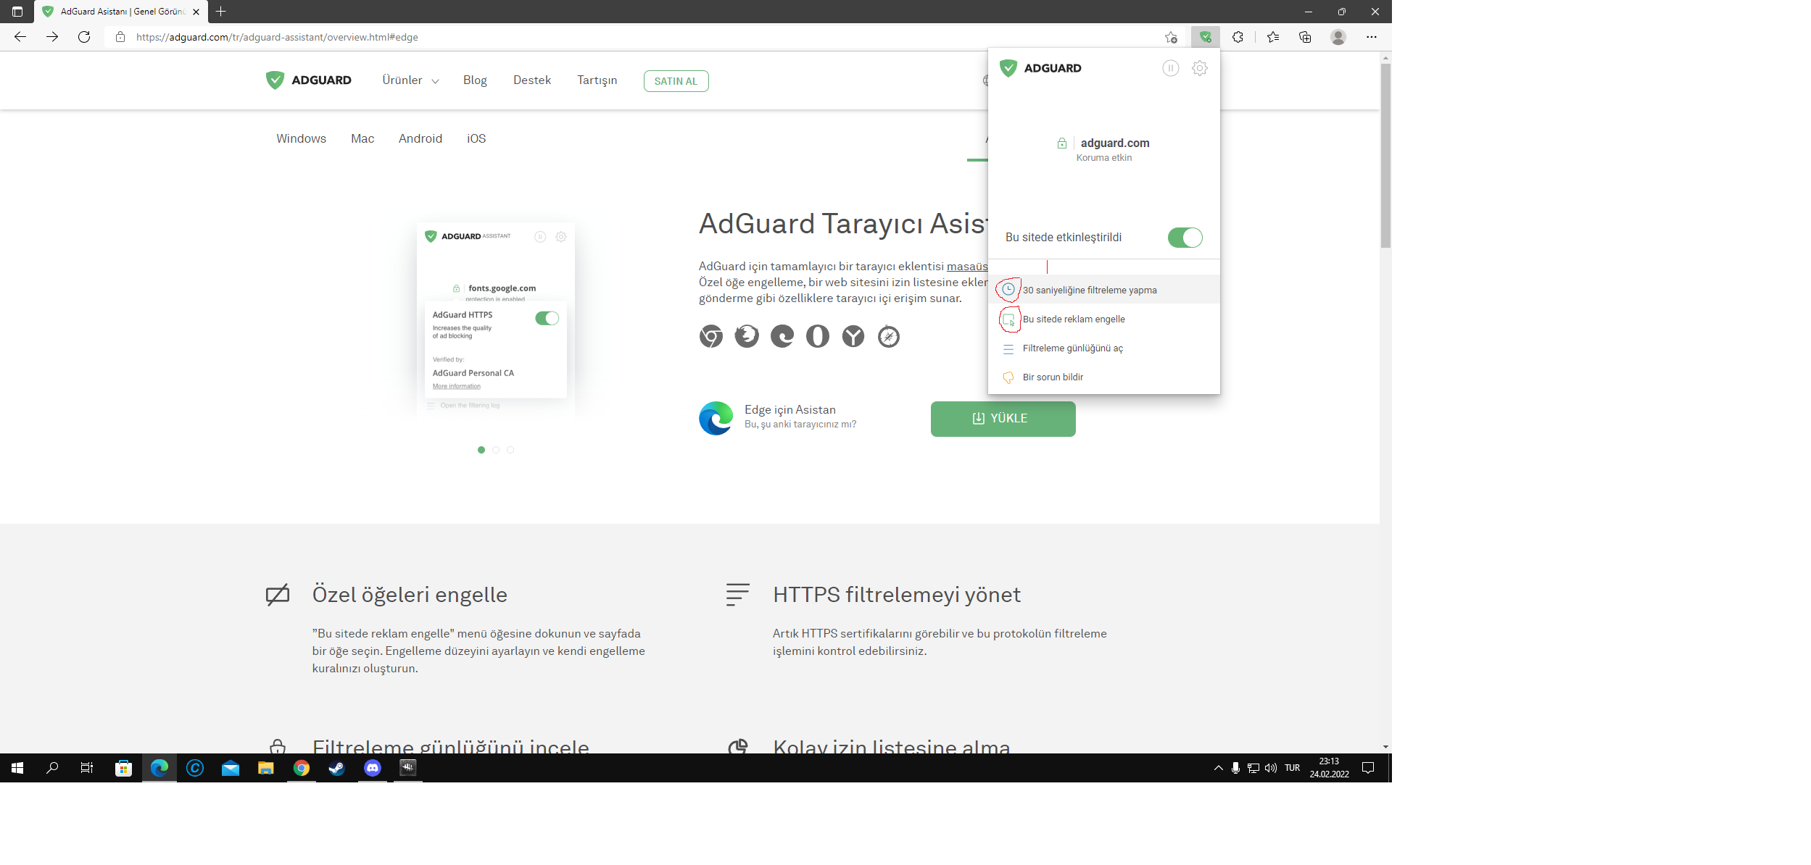Select the Chrome browser icon

711,336
